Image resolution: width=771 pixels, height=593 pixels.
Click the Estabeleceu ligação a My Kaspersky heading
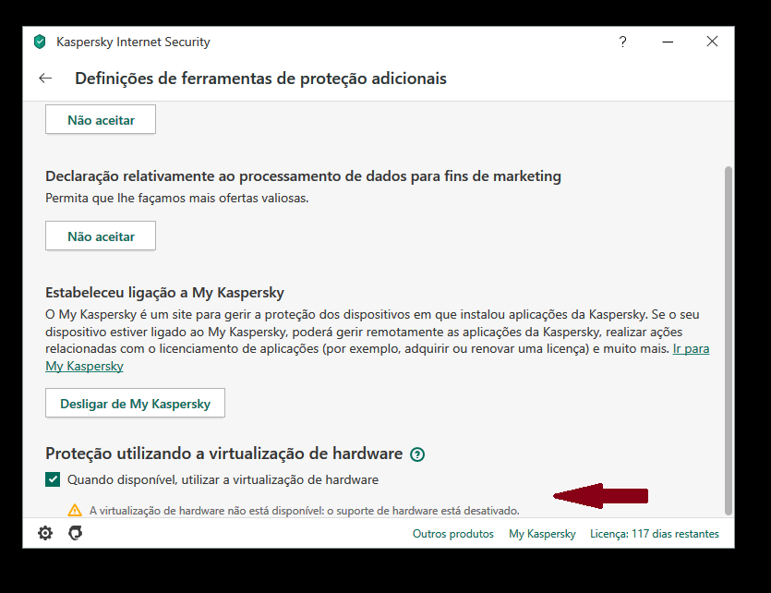(164, 293)
